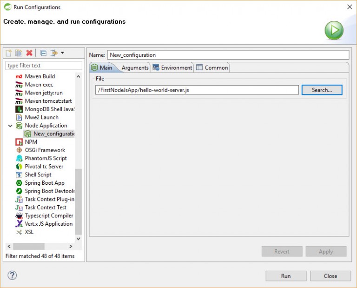Viewport: 357px width, 288px height.
Task: Click the Close button
Action: click(331, 276)
